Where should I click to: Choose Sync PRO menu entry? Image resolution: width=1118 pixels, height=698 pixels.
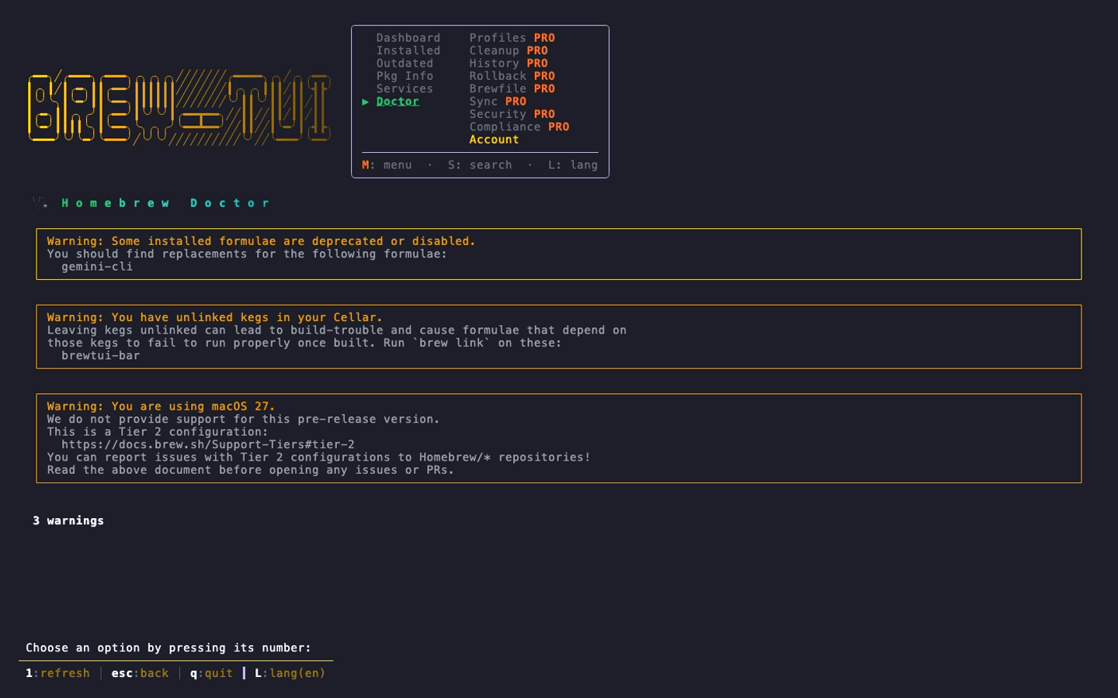pyautogui.click(x=498, y=102)
